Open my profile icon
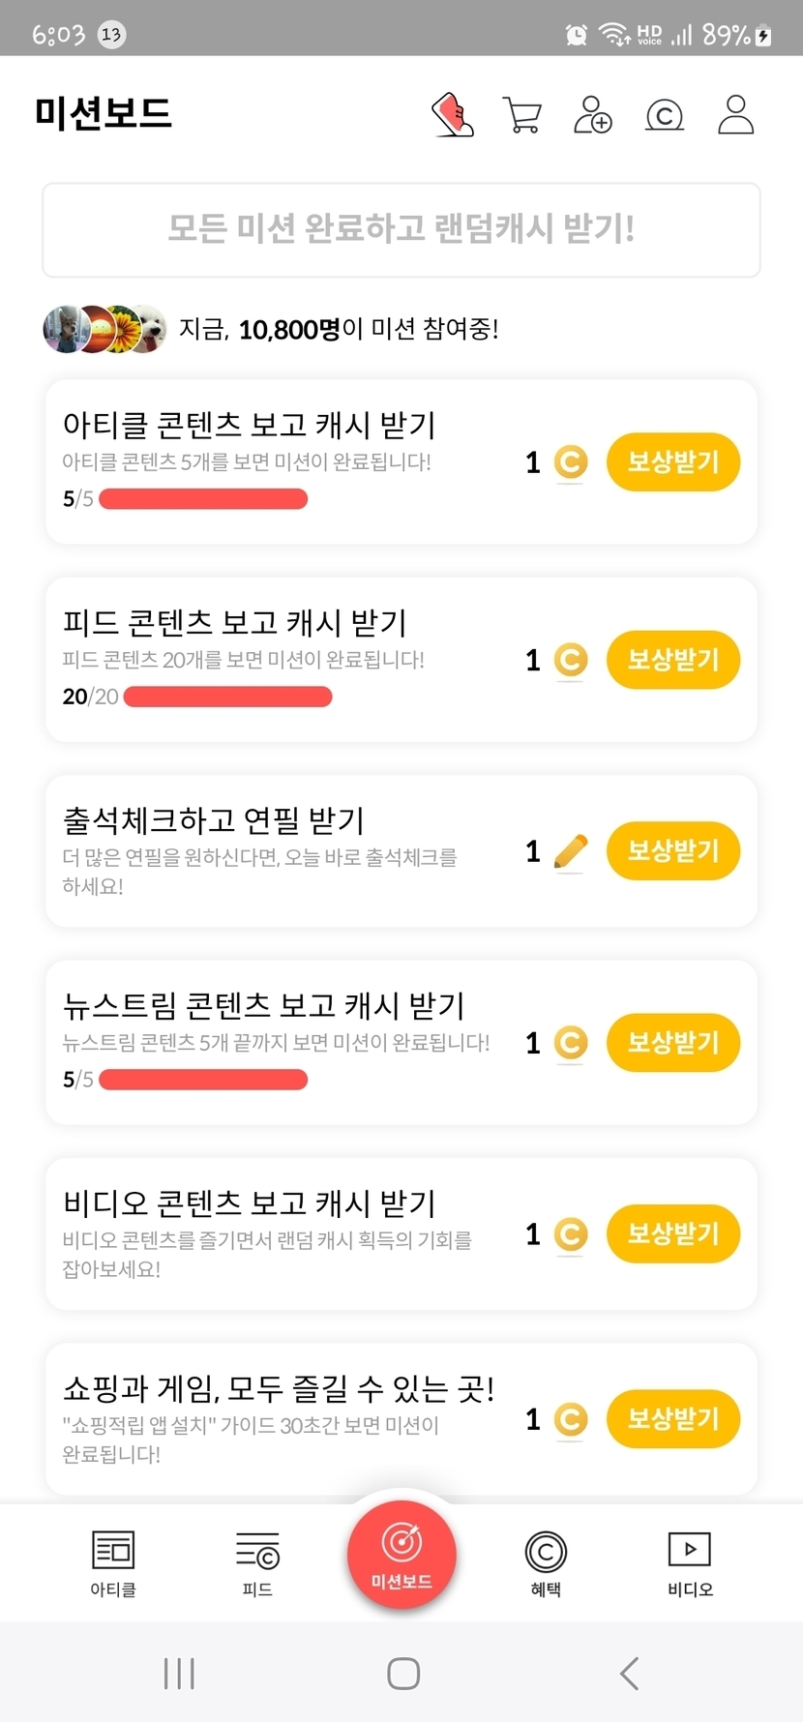The image size is (803, 1722). (735, 115)
